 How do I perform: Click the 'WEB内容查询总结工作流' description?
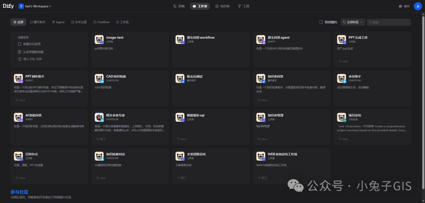[271, 165]
